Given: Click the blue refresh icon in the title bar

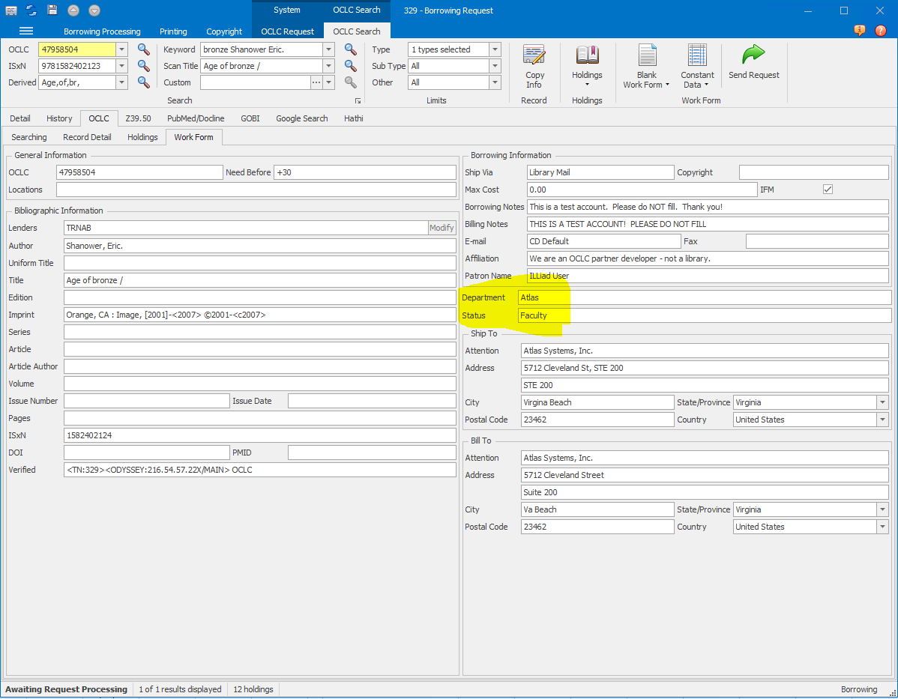Looking at the screenshot, I should (x=30, y=10).
